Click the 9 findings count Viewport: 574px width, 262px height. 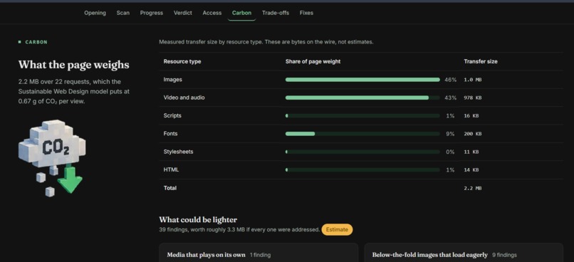(x=504, y=255)
